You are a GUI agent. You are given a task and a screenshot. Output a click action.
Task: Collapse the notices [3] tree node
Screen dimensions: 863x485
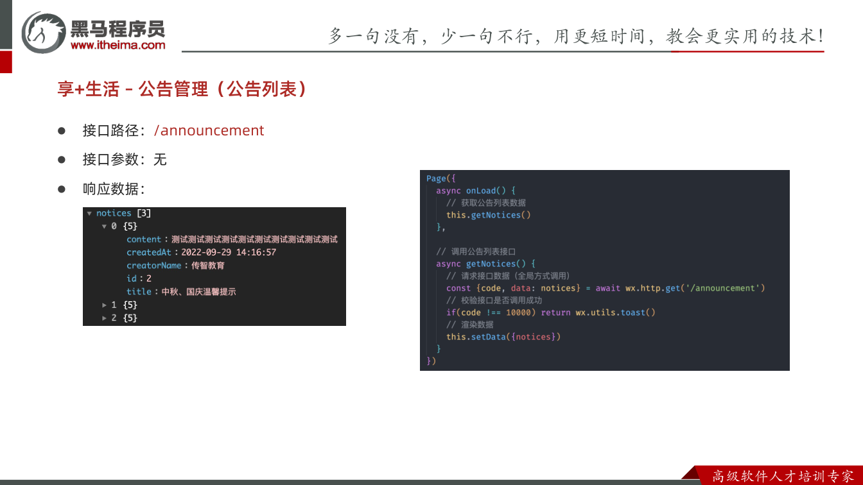(89, 213)
